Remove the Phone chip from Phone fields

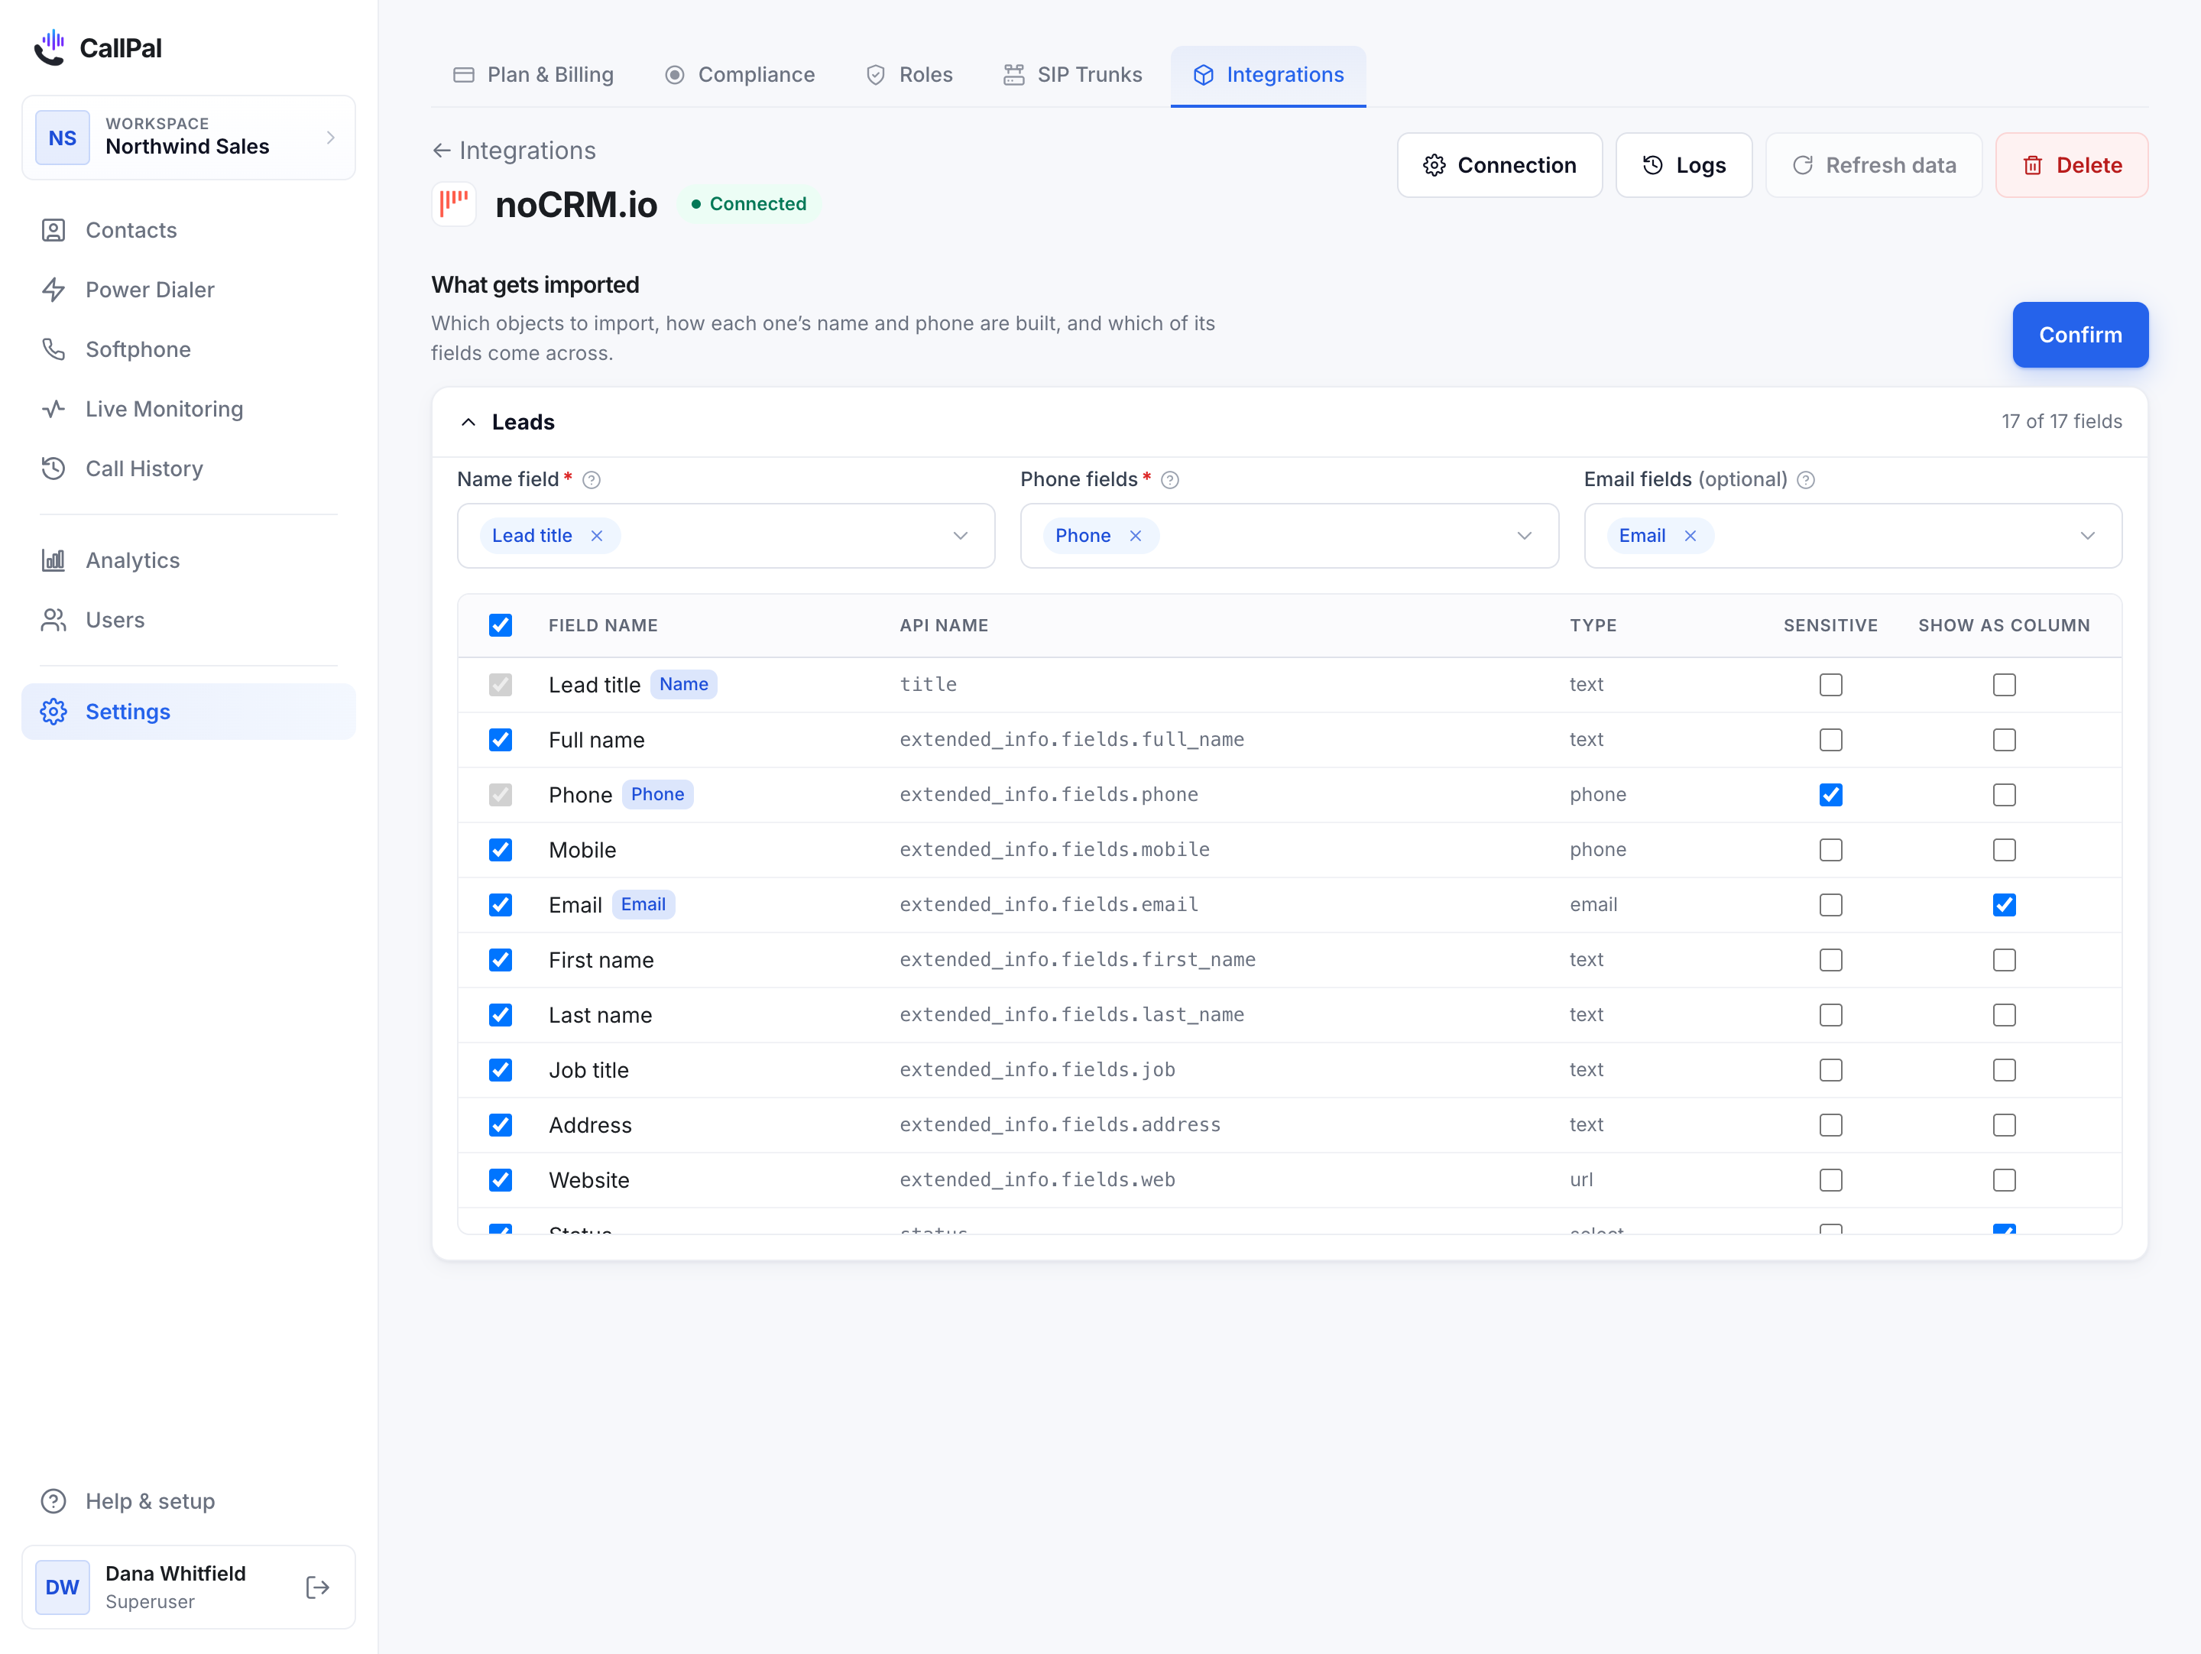click(x=1136, y=536)
